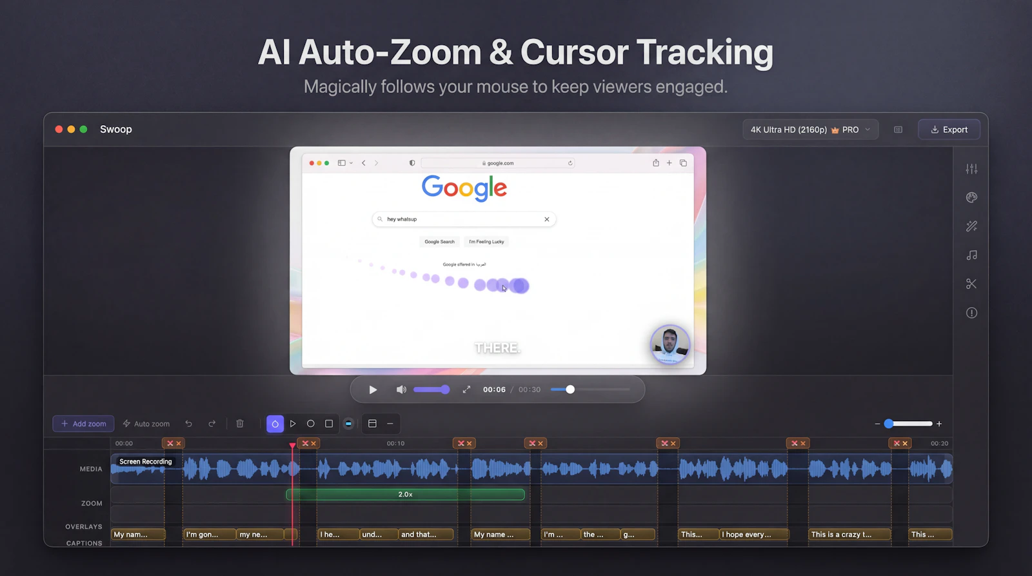Click the Google Search button in preview
The width and height of the screenshot is (1032, 576).
[x=439, y=242]
